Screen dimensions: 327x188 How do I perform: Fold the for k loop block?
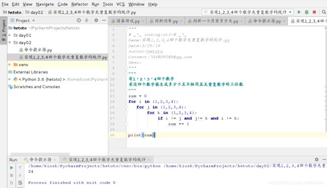pyautogui.click(x=126, y=113)
